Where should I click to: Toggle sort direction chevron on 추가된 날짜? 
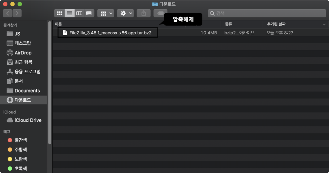point(324,24)
